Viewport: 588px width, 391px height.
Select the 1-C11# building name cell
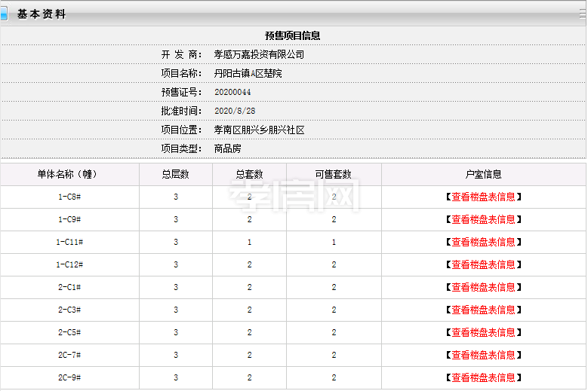69,243
